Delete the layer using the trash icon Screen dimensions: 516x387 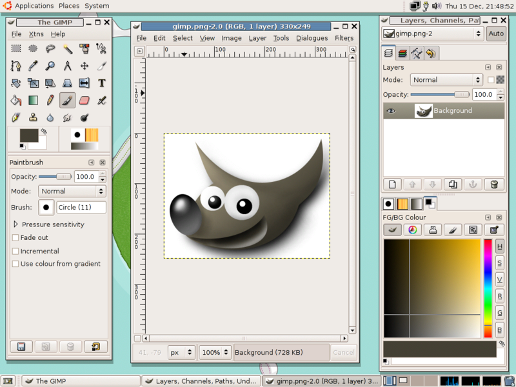(x=493, y=184)
